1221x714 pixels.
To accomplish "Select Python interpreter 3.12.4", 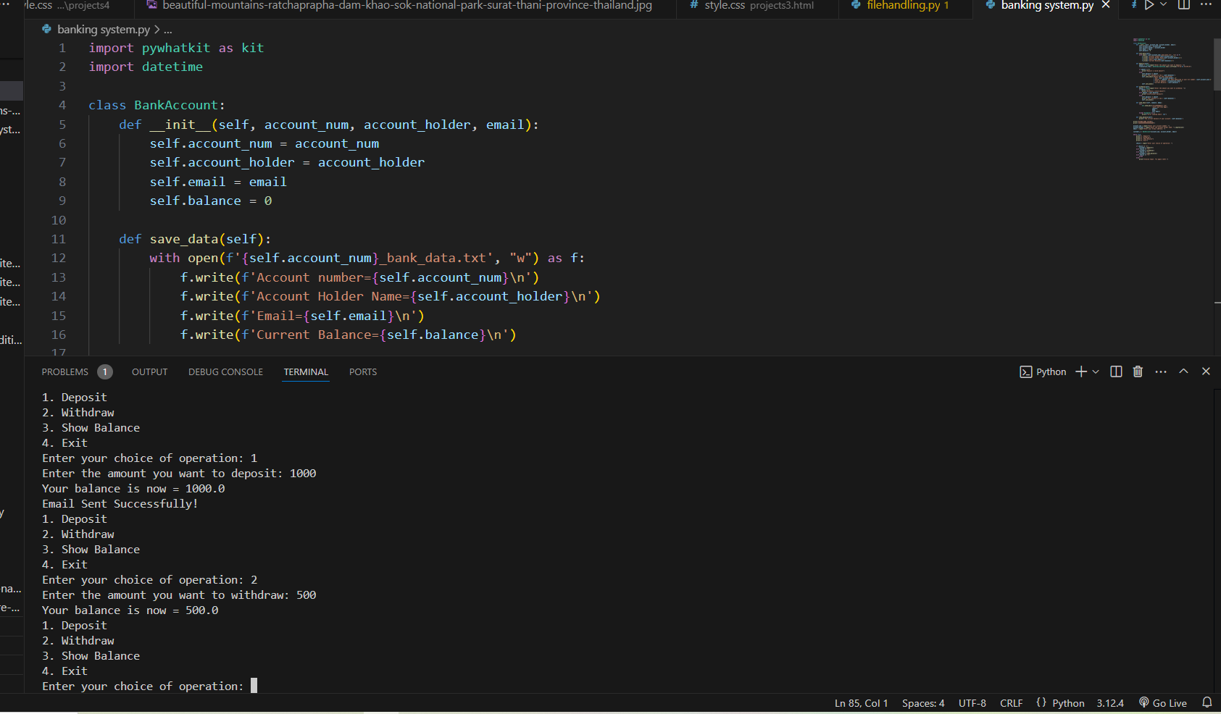I will [1110, 703].
